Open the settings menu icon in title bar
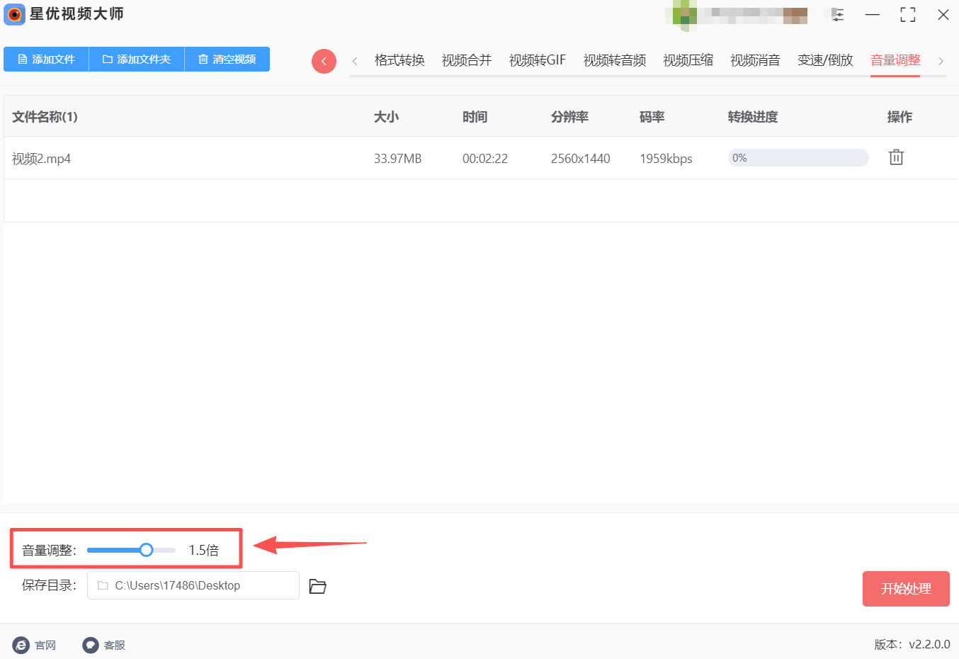Screen dimensions: 959x659 pos(837,15)
